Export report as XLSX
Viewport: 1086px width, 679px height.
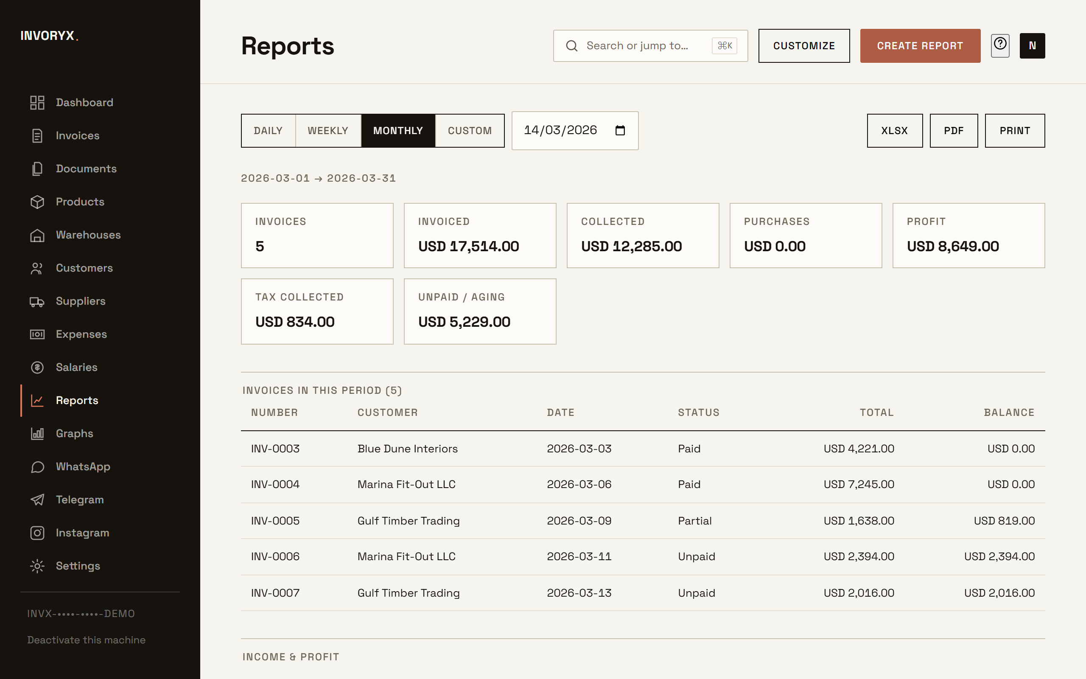pos(894,131)
